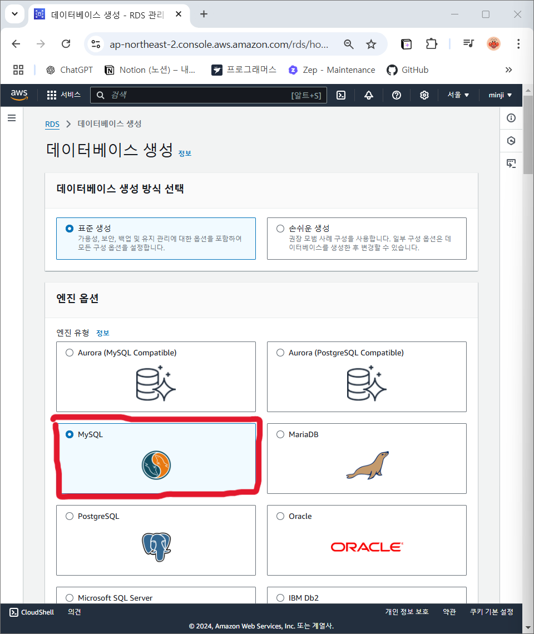Image resolution: width=534 pixels, height=634 pixels.
Task: Choose Aurora (MySQL Compatible) engine
Action: coord(70,353)
